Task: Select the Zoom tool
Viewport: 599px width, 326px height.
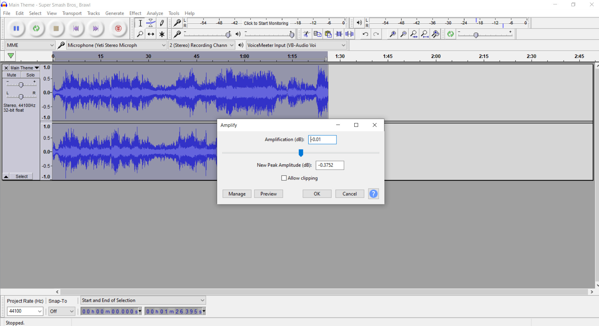Action: tap(140, 34)
